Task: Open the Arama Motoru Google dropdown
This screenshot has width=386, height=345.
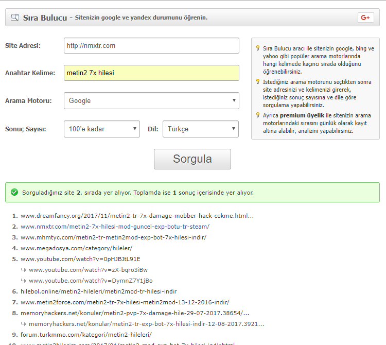Action: coord(151,101)
